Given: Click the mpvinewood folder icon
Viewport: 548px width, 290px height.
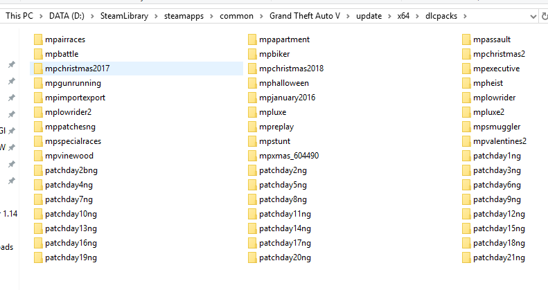Looking at the screenshot, I should [x=38, y=156].
